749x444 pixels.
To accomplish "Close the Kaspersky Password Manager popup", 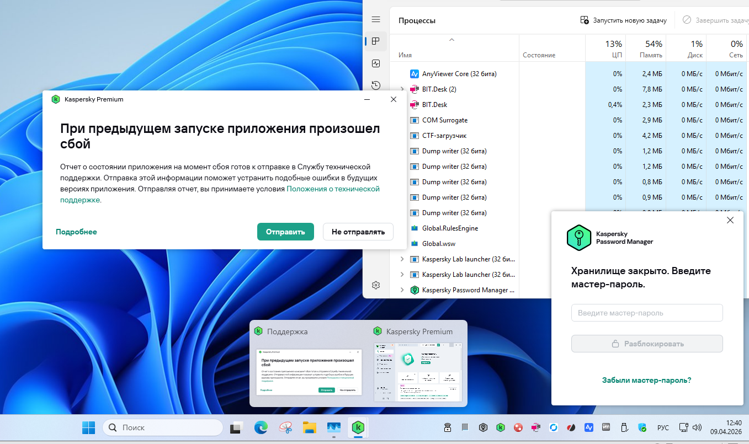I will pyautogui.click(x=730, y=220).
